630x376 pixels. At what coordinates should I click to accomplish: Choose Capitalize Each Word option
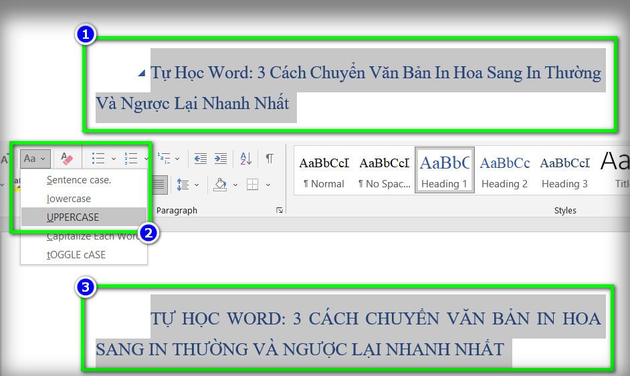tap(84, 236)
